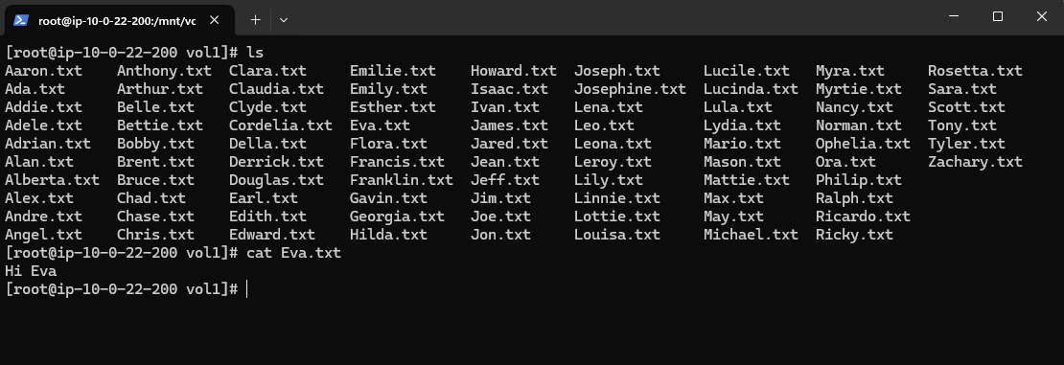This screenshot has height=365, width=1064.
Task: Close the terminal window
Action: pos(1042,17)
